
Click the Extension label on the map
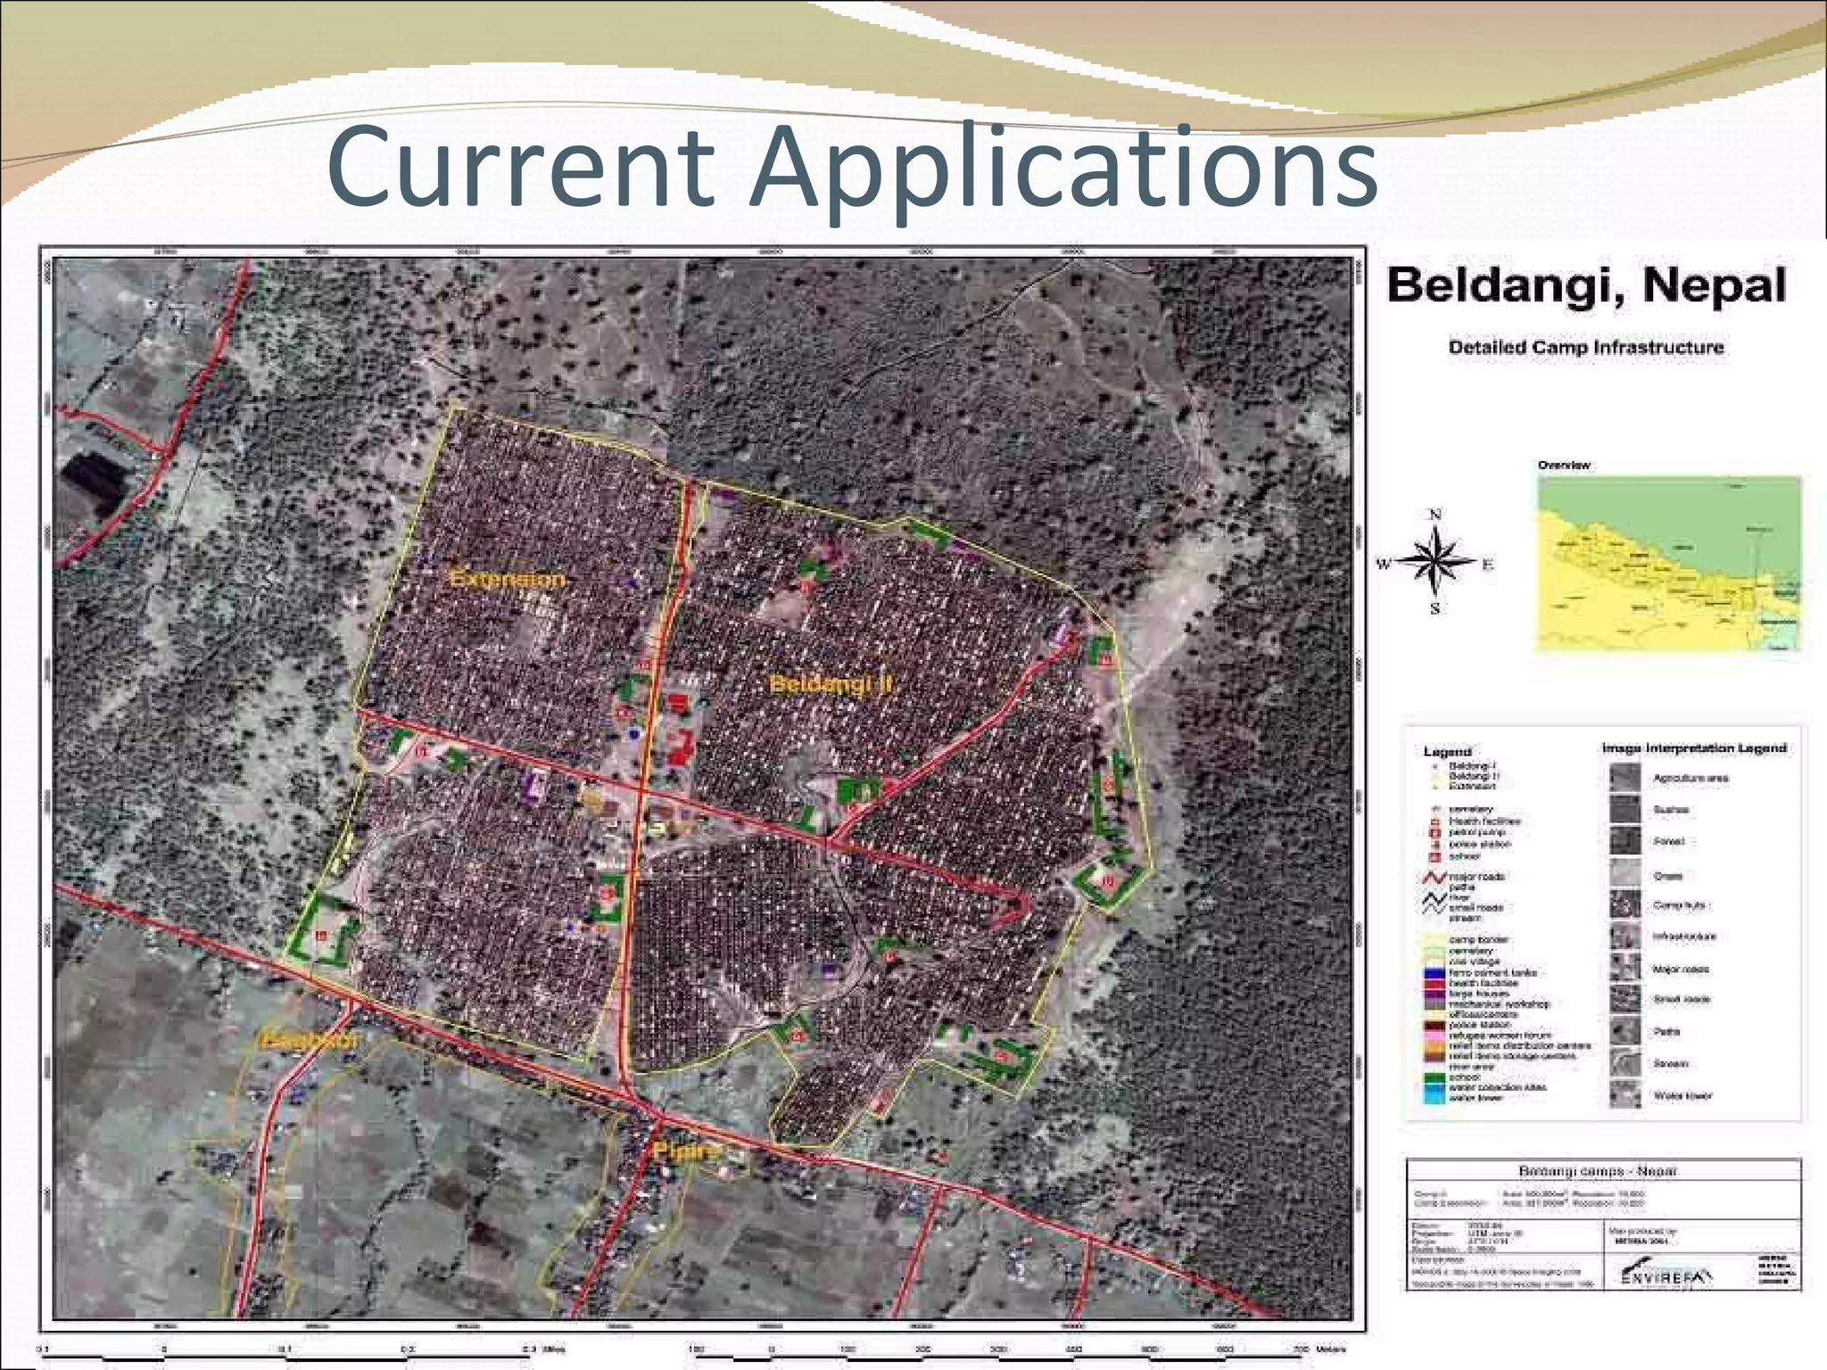[x=507, y=579]
